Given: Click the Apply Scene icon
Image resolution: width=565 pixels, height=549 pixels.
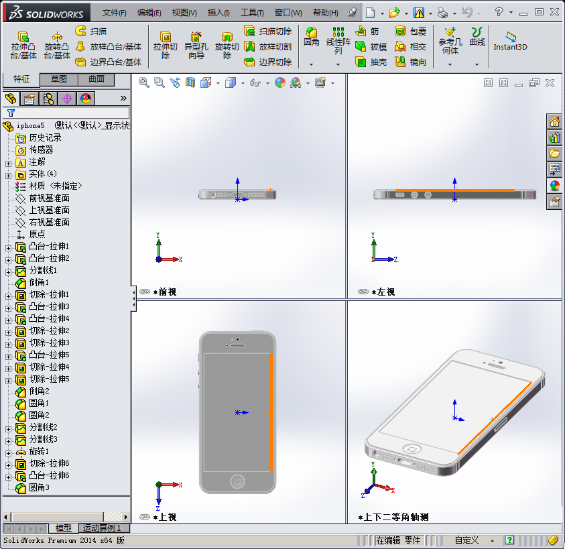Looking at the screenshot, I should [296, 83].
